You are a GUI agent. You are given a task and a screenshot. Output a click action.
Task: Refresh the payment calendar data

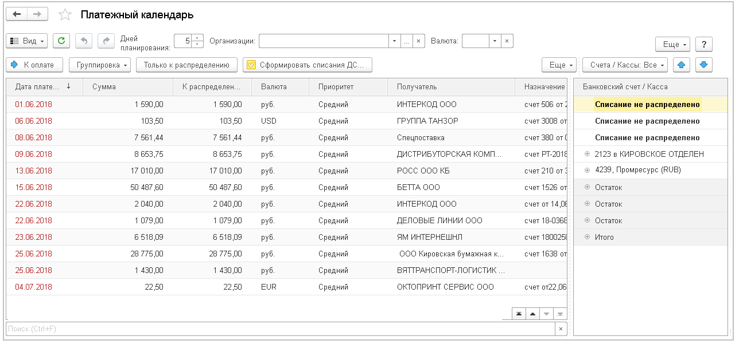pos(61,41)
